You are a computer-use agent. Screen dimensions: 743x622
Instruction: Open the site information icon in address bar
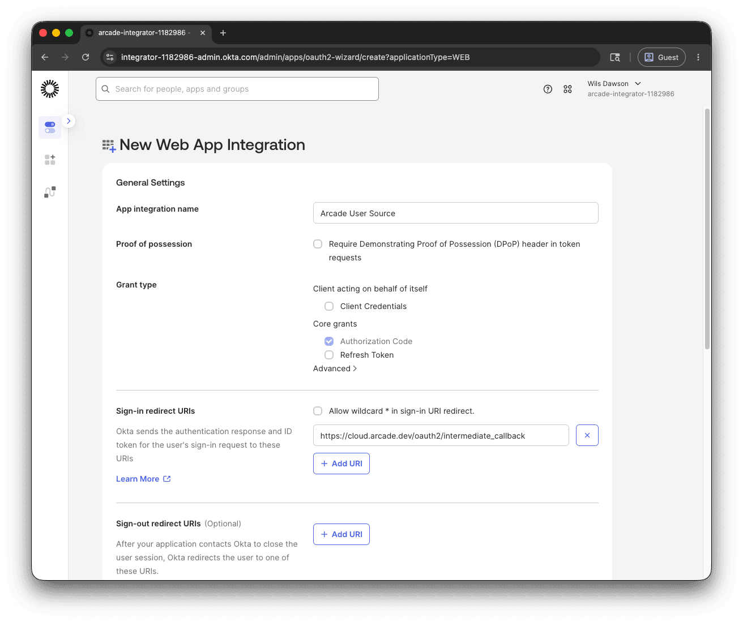(110, 57)
